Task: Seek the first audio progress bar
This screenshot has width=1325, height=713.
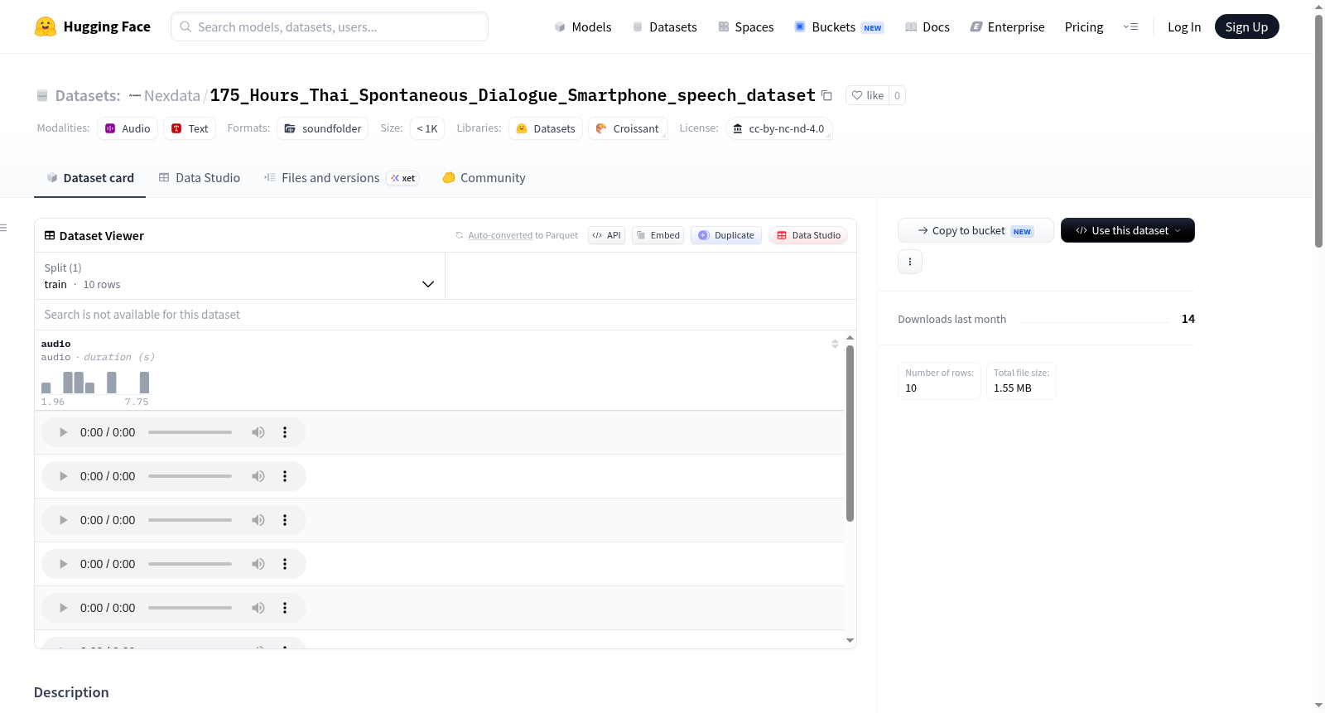Action: [x=190, y=432]
